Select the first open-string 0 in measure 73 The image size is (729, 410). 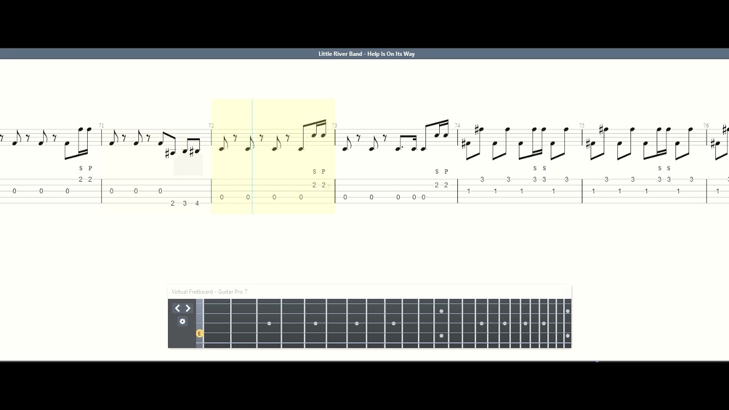[x=345, y=197]
